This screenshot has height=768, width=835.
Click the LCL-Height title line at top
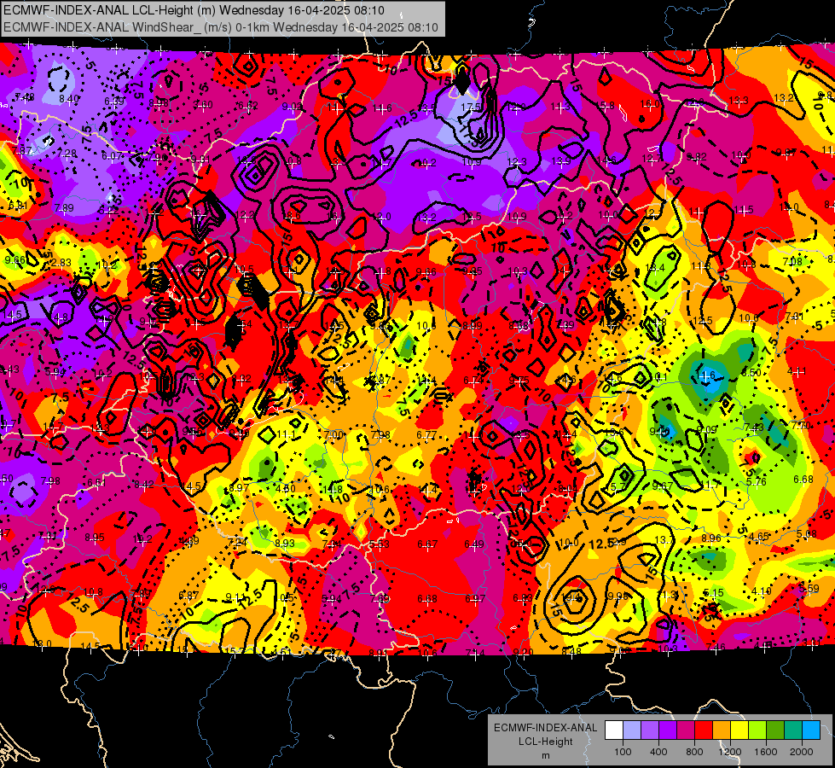point(194,9)
